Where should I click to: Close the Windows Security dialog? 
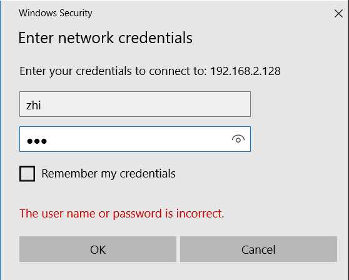(x=338, y=14)
